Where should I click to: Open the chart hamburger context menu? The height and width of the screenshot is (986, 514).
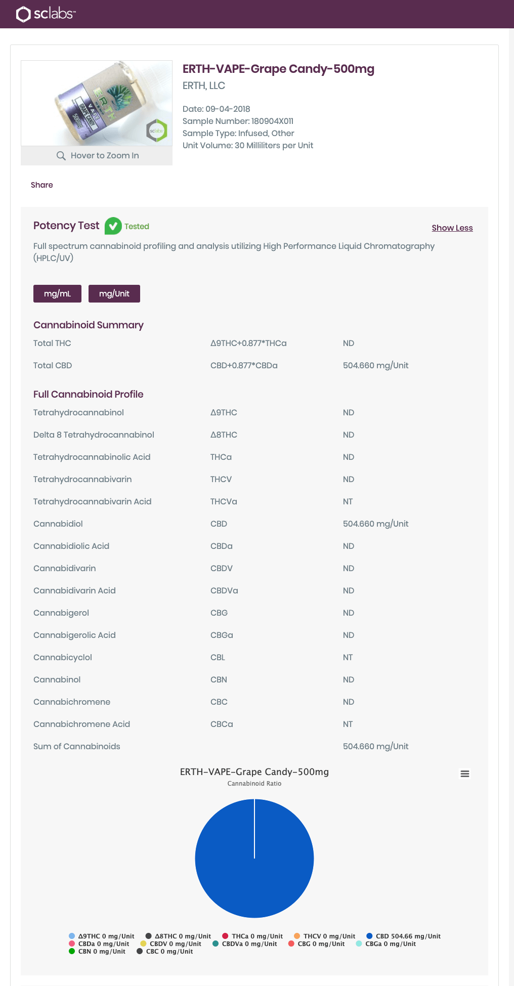coord(465,774)
